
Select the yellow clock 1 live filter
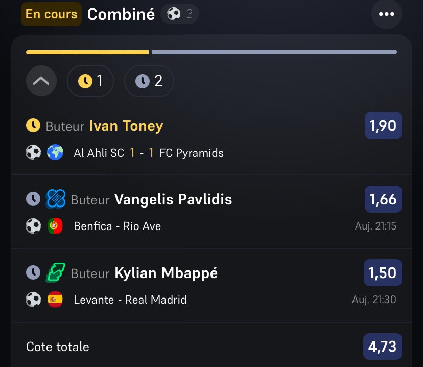point(90,81)
